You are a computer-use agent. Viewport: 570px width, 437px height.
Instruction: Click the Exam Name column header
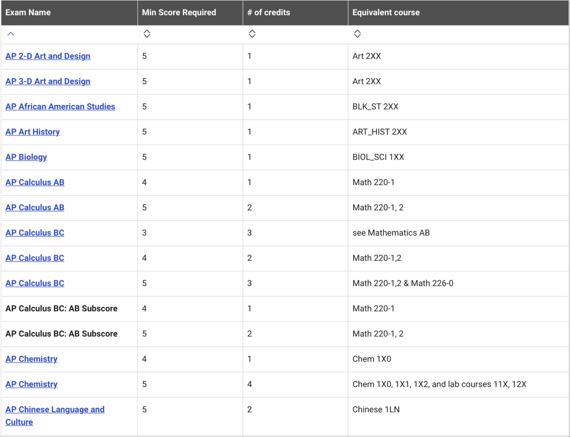[70, 13]
